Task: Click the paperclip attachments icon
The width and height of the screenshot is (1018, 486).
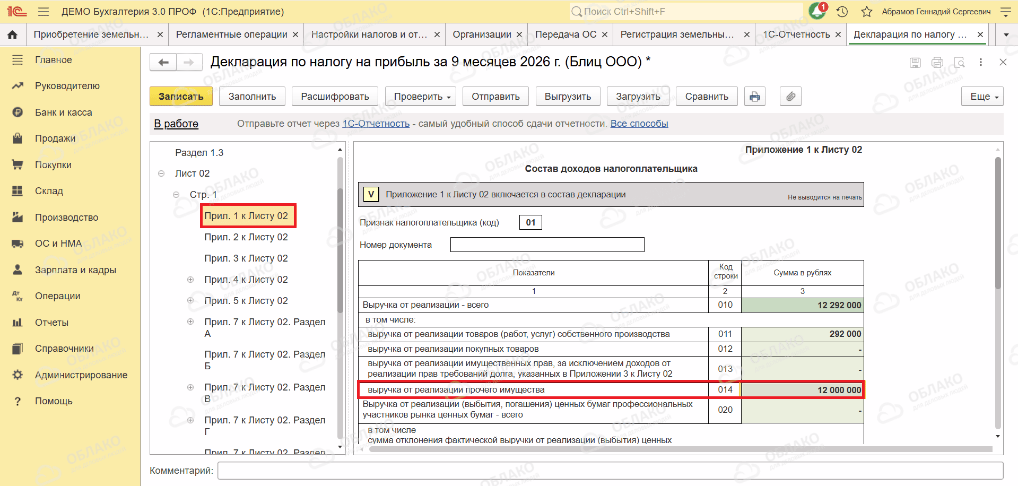Action: (x=790, y=97)
